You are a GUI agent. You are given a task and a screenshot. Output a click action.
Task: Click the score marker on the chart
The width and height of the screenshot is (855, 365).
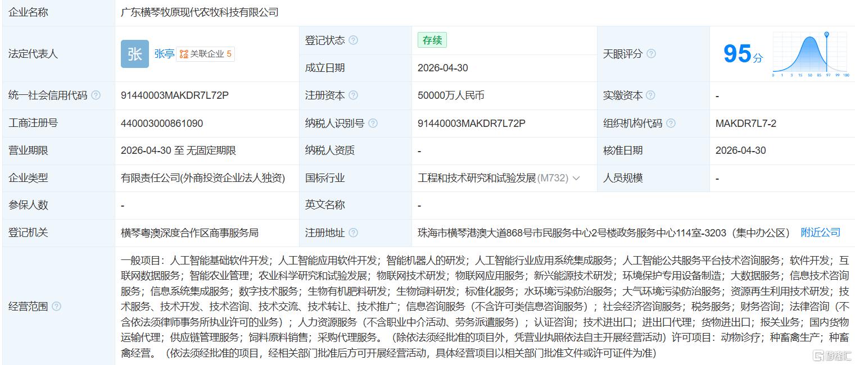click(826, 35)
